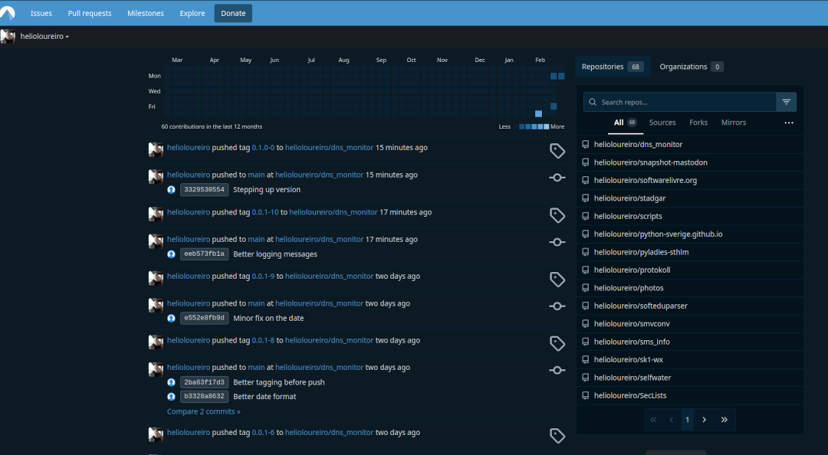Click commit icon beside 'Stepping up version' push
Screen dimensions: 828x455
pos(557,178)
